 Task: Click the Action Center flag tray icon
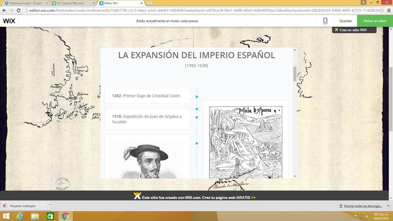(356, 216)
